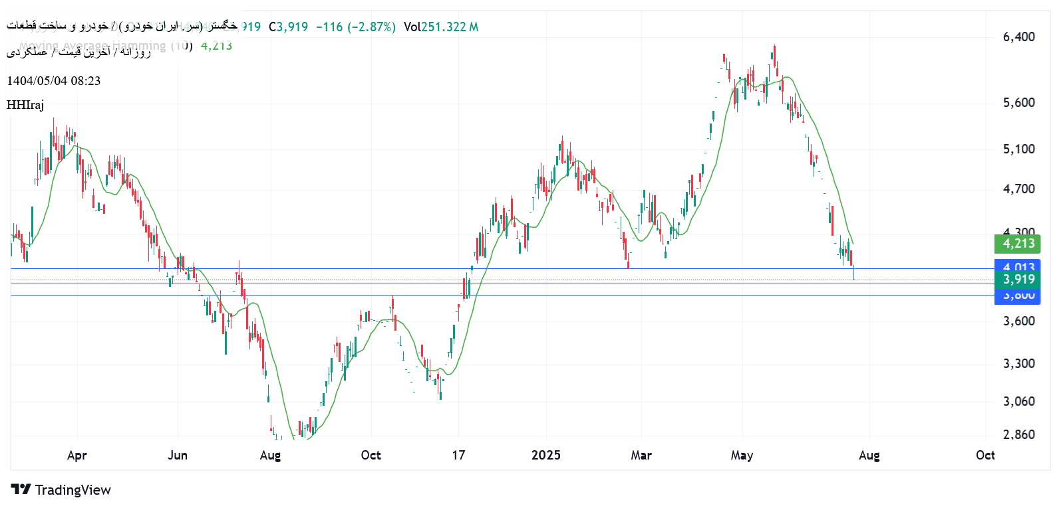Screen dimensions: 1061x508
Task: Click the close price C3,919 value
Action: (289, 27)
